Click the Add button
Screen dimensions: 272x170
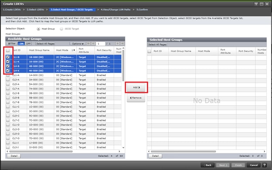(136, 87)
